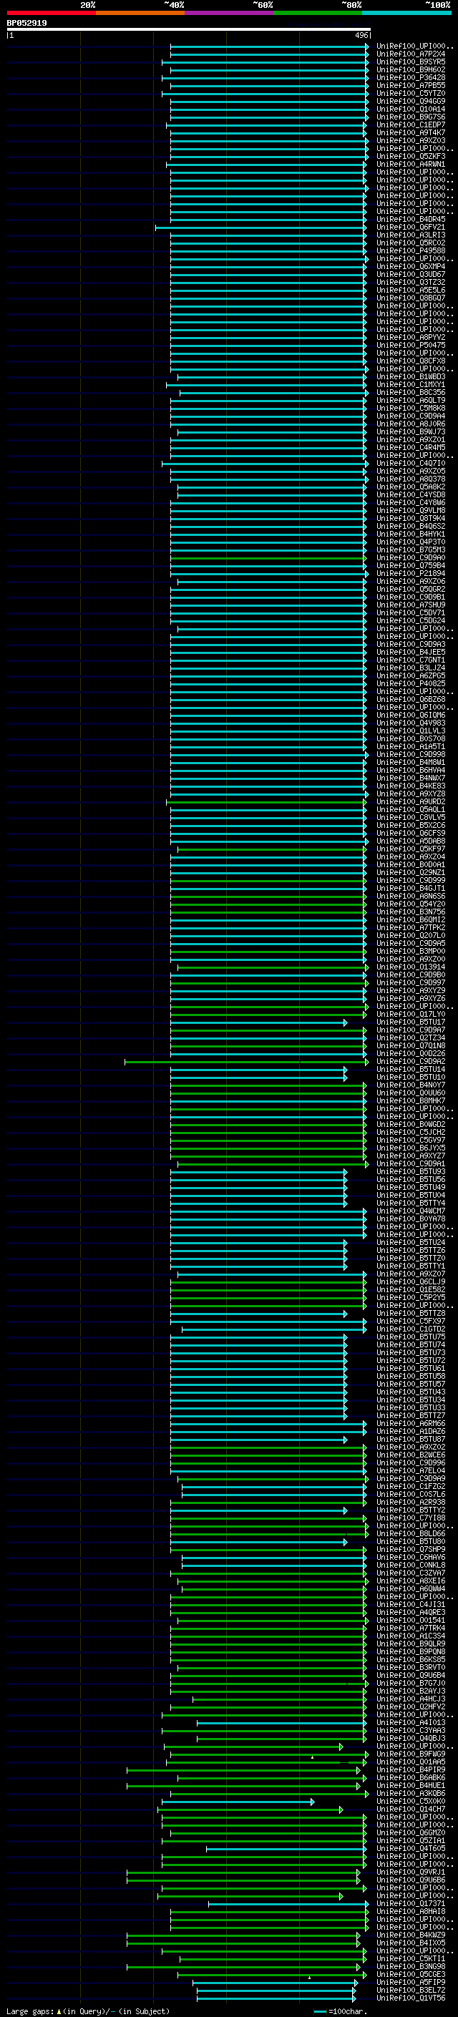Click the purple ~60% identity legend bar
Screen dimensions: 458x2017
pyautogui.click(x=230, y=13)
